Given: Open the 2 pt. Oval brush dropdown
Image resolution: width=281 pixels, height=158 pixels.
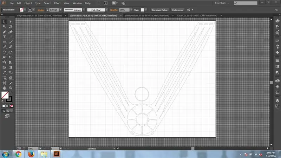Looking at the screenshot, I should 107,10.
